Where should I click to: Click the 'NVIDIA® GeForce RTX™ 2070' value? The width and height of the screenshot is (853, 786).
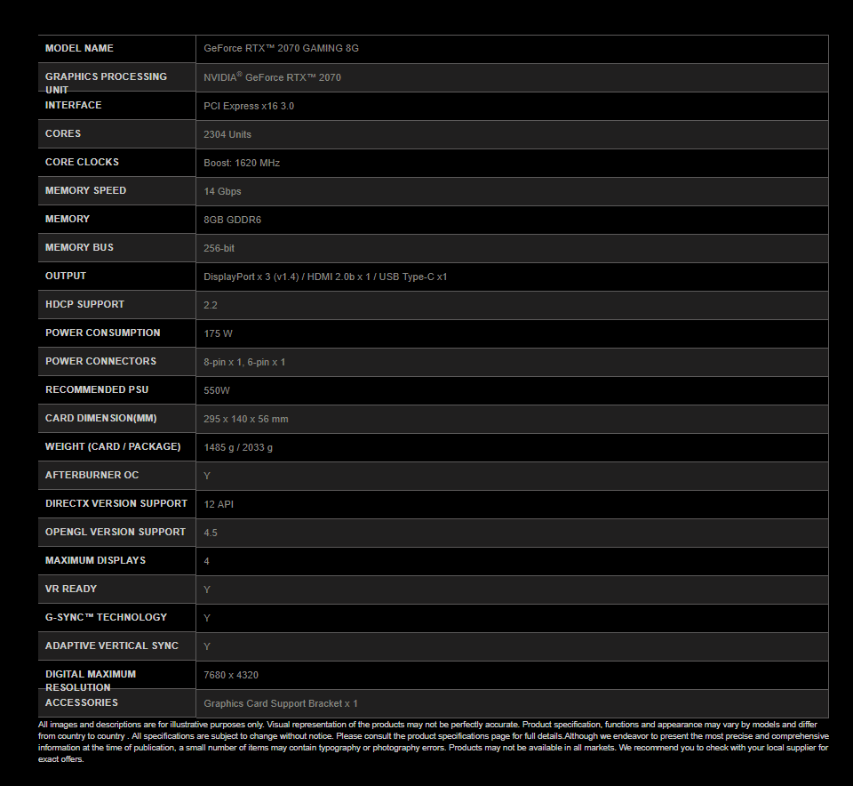click(272, 77)
